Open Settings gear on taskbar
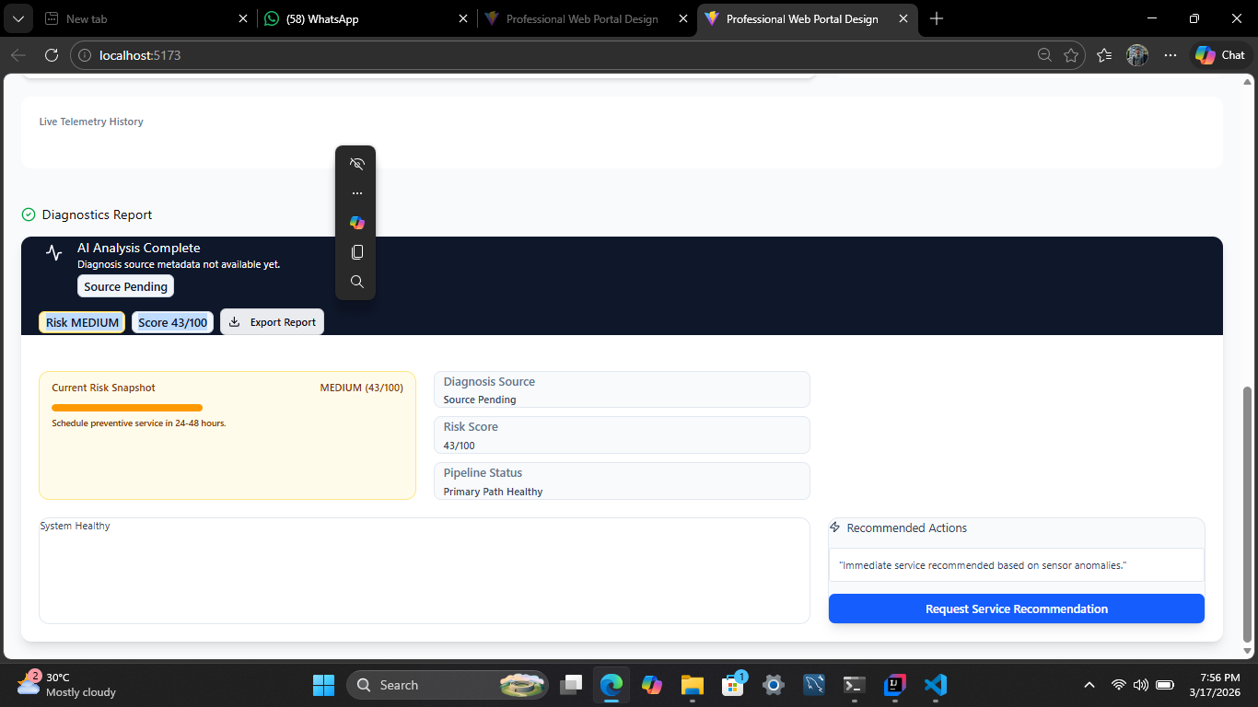Image resolution: width=1258 pixels, height=707 pixels. pos(774,685)
